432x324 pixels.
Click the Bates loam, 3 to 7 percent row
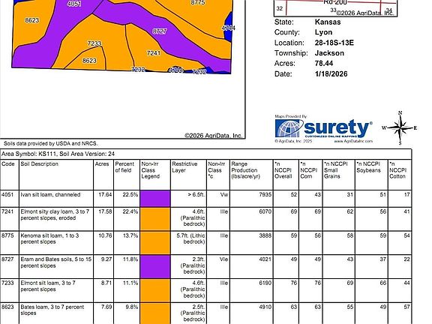(x=206, y=313)
